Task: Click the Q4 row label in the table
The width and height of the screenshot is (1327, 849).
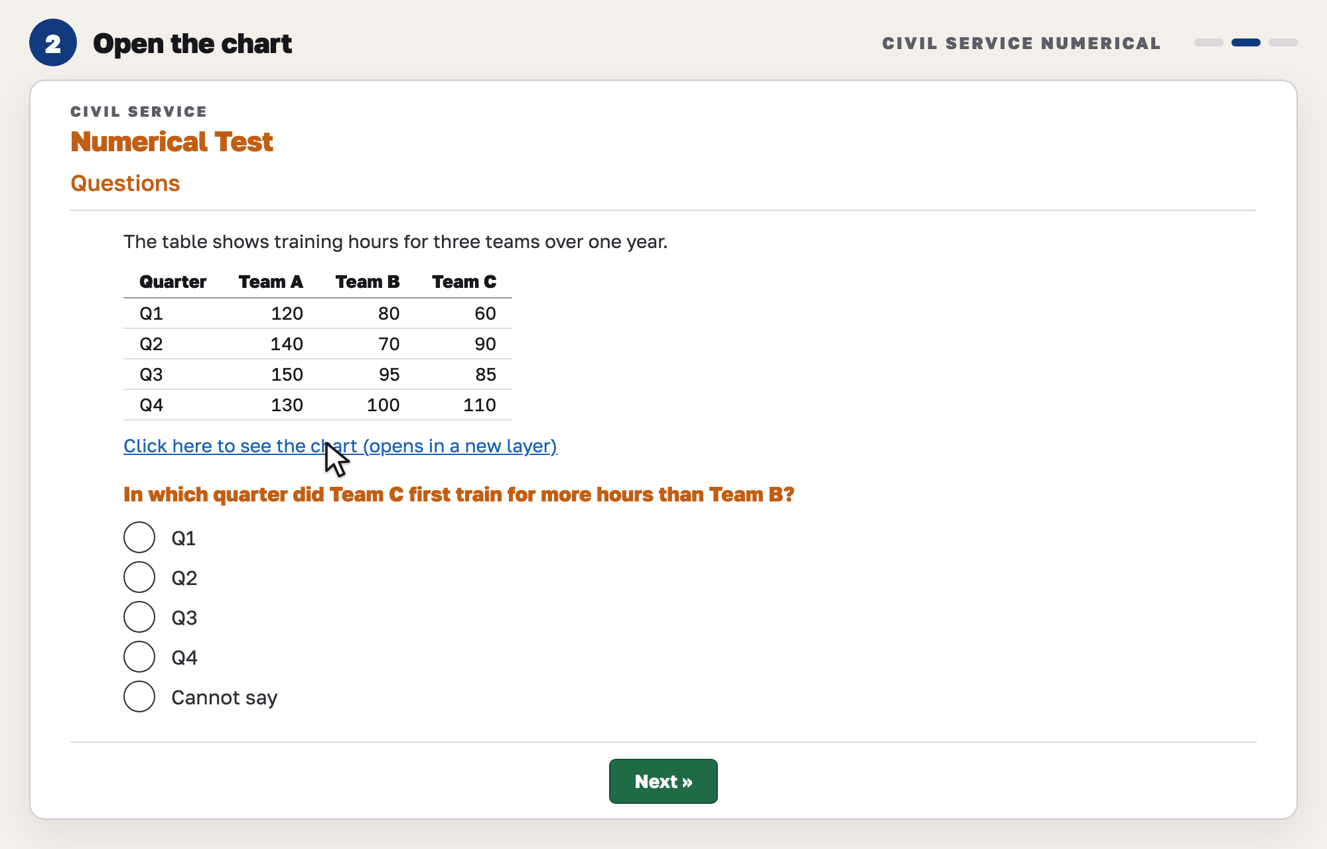Action: [x=151, y=405]
